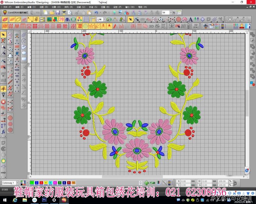Image resolution: width=256 pixels, height=204 pixels.
Task: Click the W width input field
Action: pos(206,181)
